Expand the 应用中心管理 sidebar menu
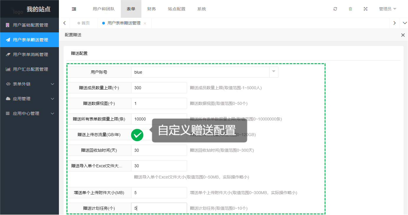408x215 pixels. click(29, 113)
